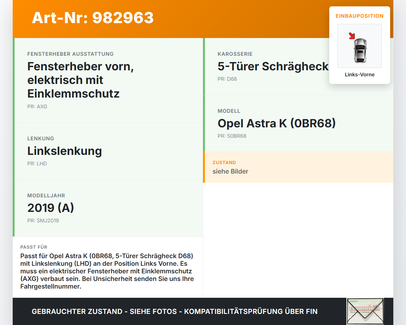This screenshot has width=406, height=325.
Task: Click the Art-Nr: 982963 title
Action: click(x=93, y=18)
